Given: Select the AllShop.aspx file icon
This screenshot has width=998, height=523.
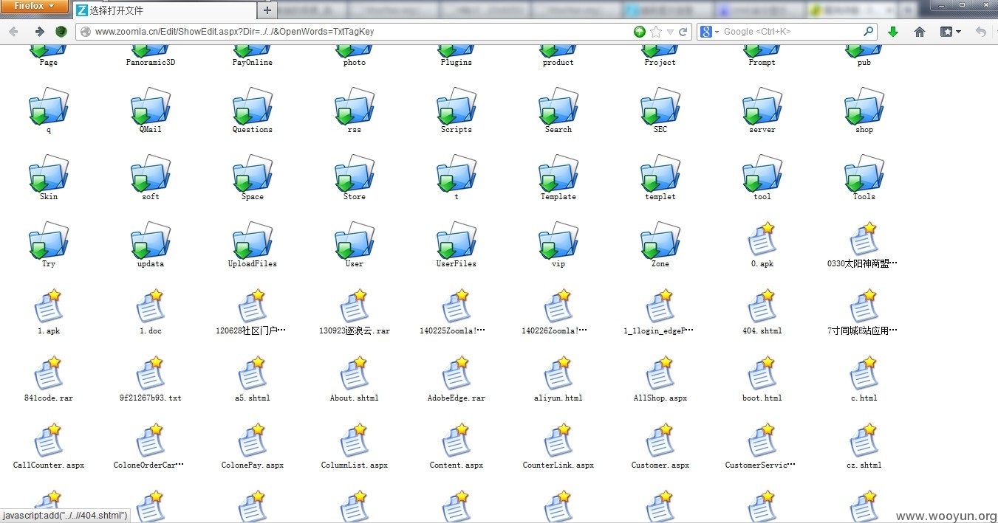Looking at the screenshot, I should (x=660, y=373).
